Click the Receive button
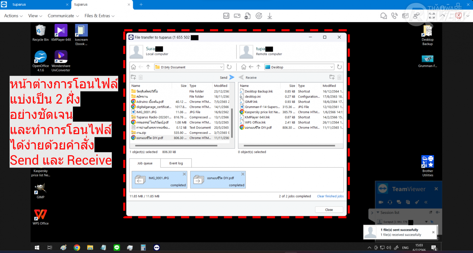This screenshot has width=473, height=253. [x=248, y=77]
